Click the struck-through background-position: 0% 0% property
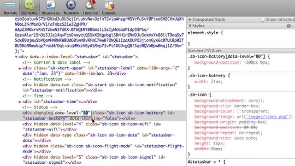The height and width of the screenshot is (166, 295). click(x=226, y=127)
